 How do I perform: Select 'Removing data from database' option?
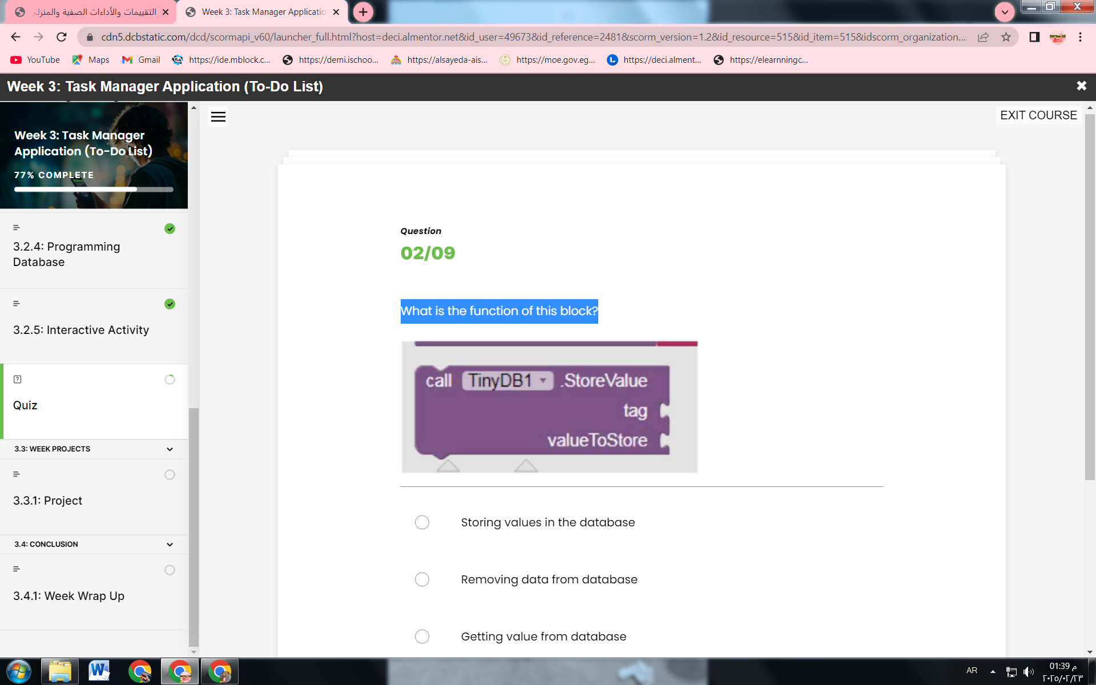(x=422, y=579)
